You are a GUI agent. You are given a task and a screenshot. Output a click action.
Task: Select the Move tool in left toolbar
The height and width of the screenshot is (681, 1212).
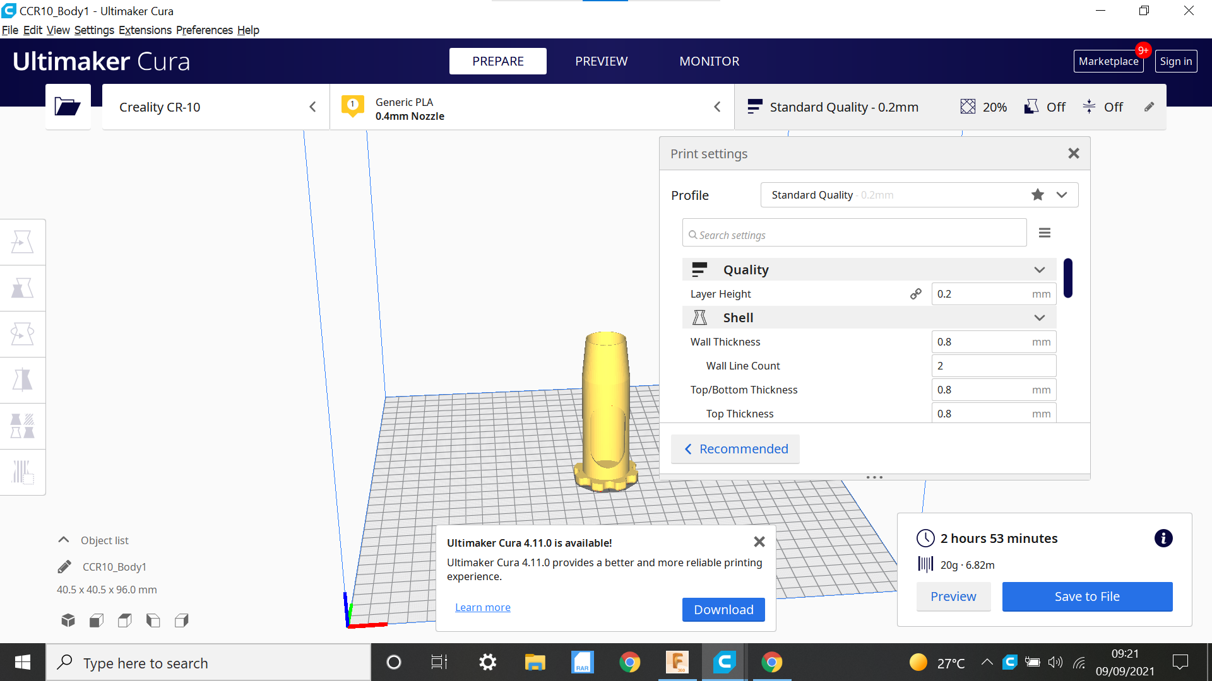click(23, 242)
